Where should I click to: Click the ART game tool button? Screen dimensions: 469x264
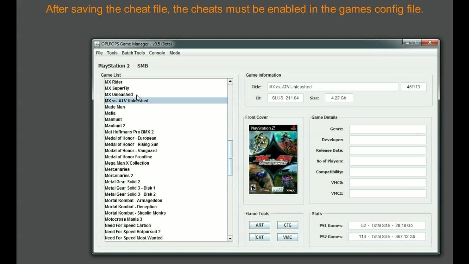(259, 225)
